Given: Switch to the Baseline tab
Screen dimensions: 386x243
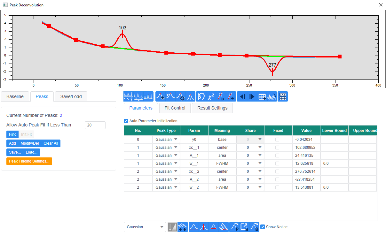Looking at the screenshot, I should click(15, 96).
